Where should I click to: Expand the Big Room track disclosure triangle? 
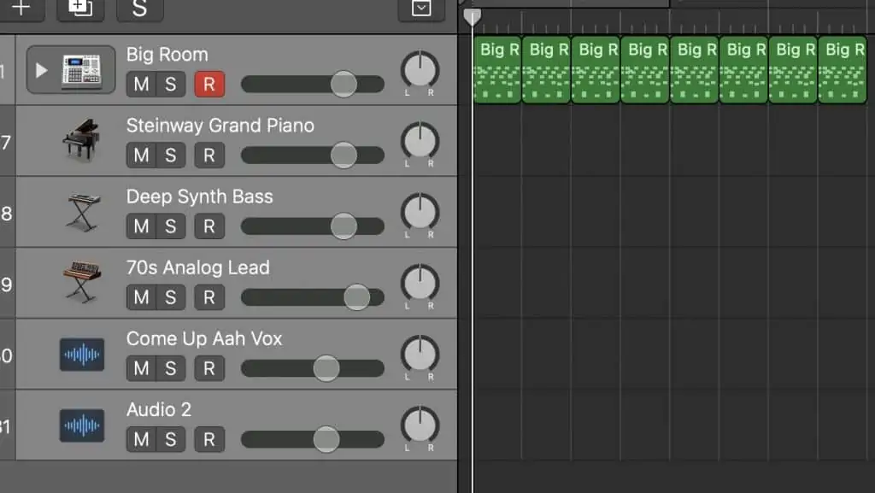[x=41, y=71]
